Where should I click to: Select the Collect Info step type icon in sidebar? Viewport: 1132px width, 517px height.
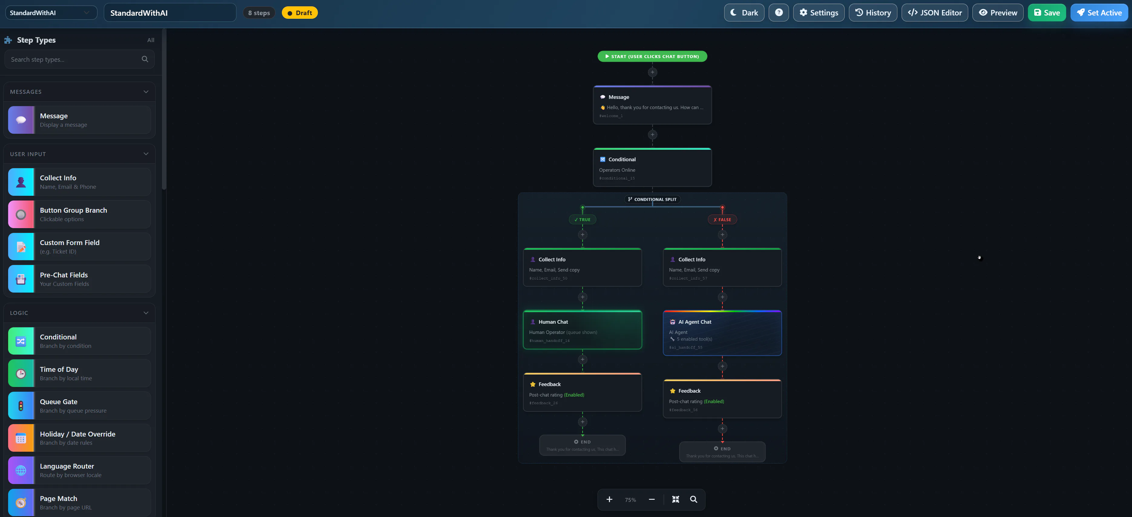[x=21, y=182]
